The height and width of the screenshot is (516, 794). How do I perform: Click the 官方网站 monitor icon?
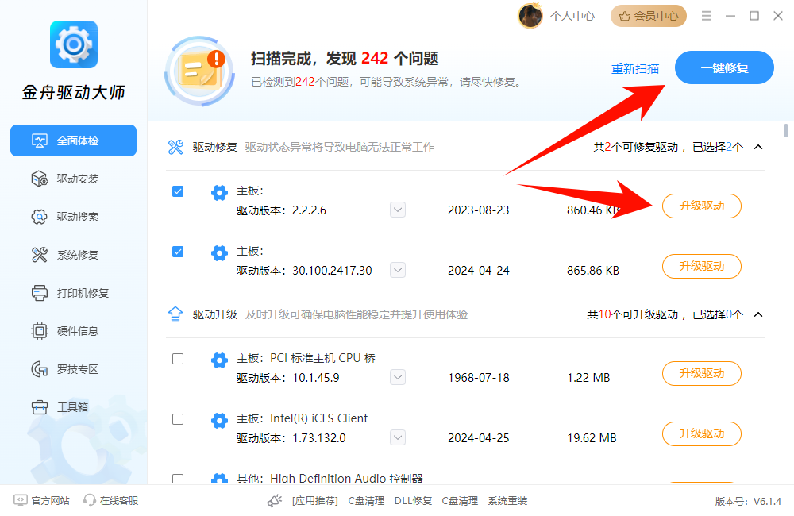pos(21,500)
